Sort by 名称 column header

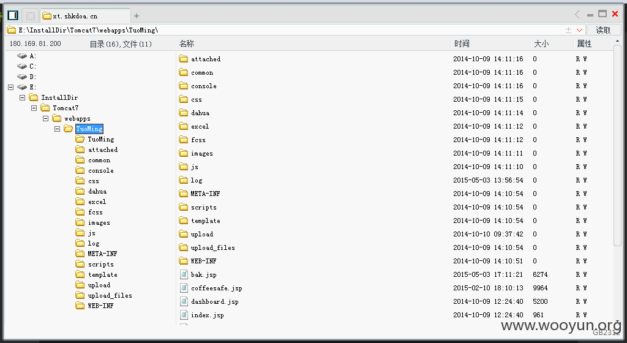tap(186, 43)
